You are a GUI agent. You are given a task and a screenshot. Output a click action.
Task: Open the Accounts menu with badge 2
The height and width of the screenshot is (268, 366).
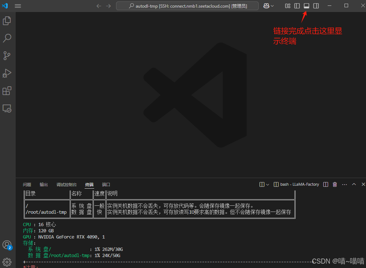[7, 245]
